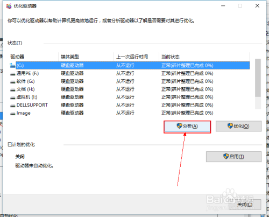Click the drive list vertical scrollbar thumb
269x217 pixels.
click(258, 78)
